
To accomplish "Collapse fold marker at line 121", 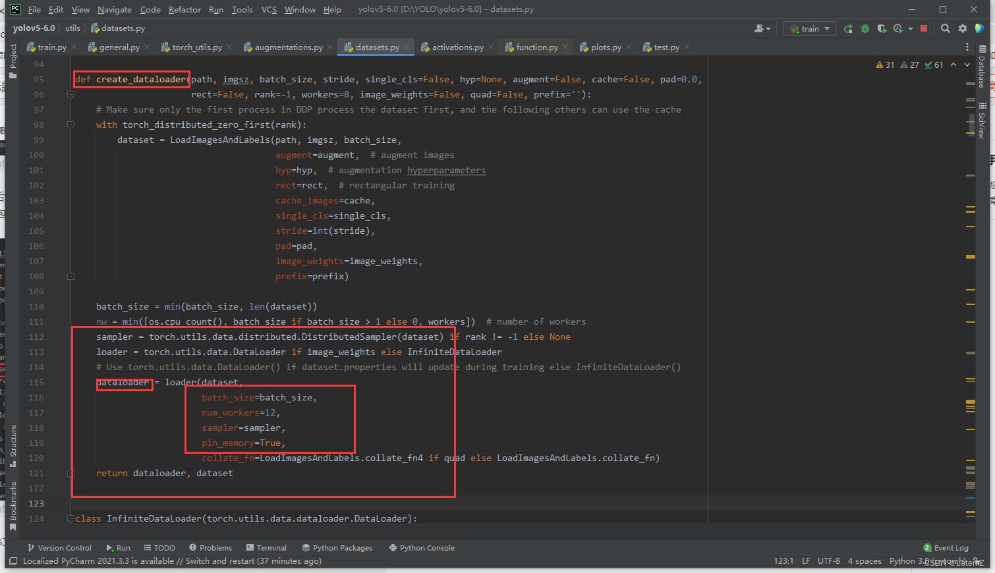I will (71, 473).
